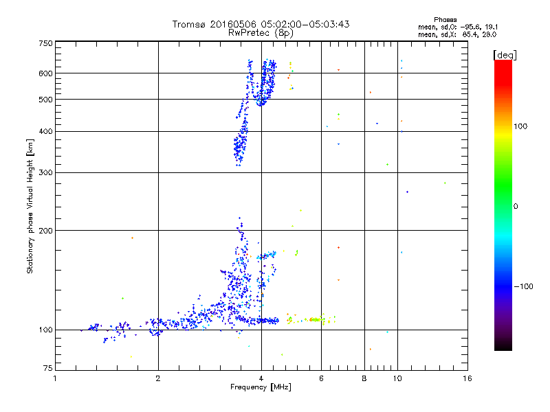Click the x-axis title 'Frequency [MHz]'
Viewport: 550px width, 412px height.
[x=261, y=387]
